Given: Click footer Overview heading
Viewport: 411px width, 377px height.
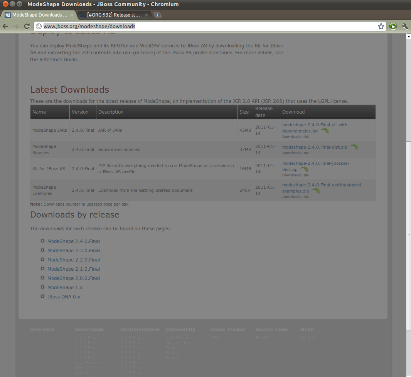Looking at the screenshot, I should (x=42, y=329).
